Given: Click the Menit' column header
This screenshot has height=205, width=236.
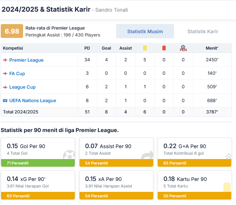Looking at the screenshot, I should [x=212, y=48].
